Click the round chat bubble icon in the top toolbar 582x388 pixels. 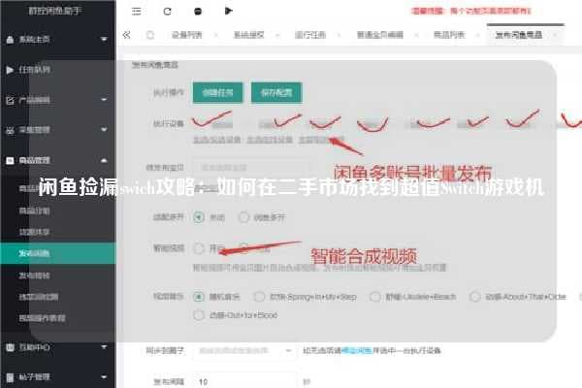[x=198, y=12]
